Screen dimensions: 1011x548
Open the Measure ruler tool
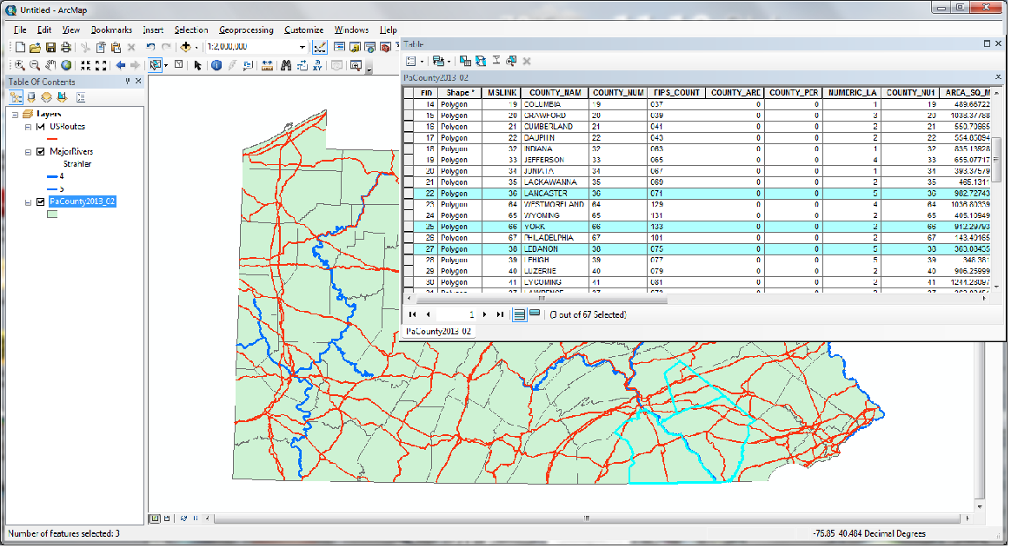click(267, 66)
